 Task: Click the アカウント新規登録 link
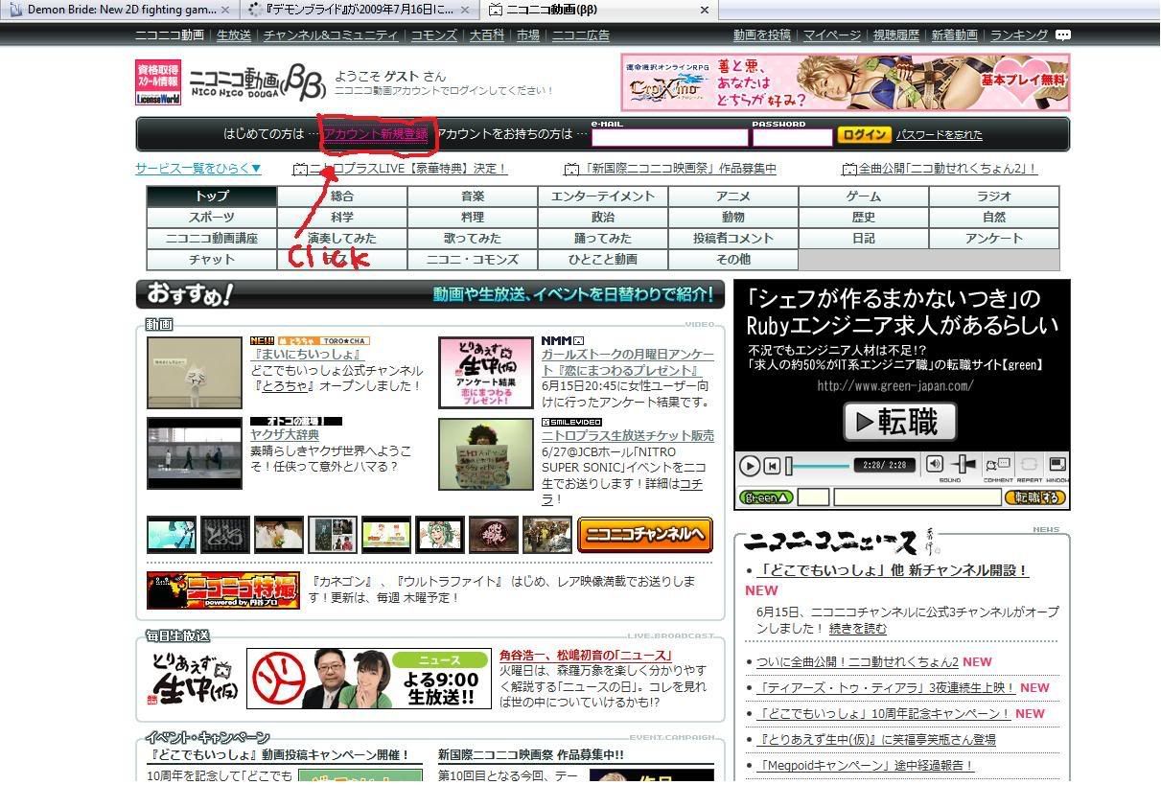376,134
